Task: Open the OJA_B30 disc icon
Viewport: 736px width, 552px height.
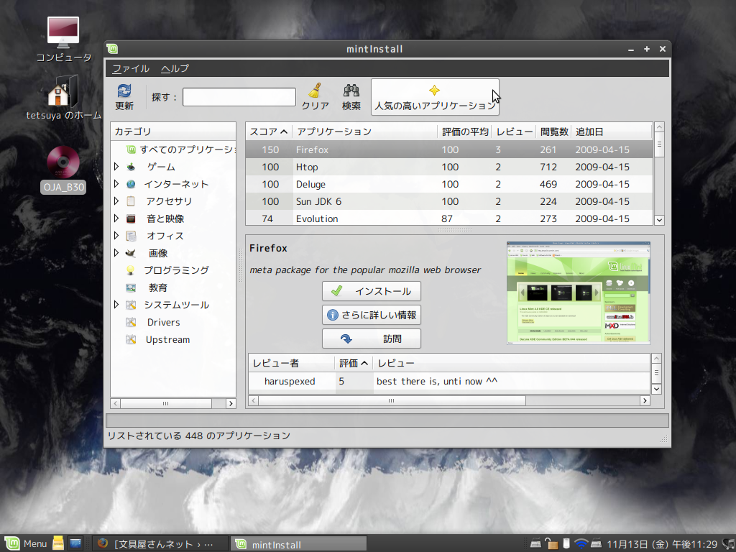Action: (63, 170)
